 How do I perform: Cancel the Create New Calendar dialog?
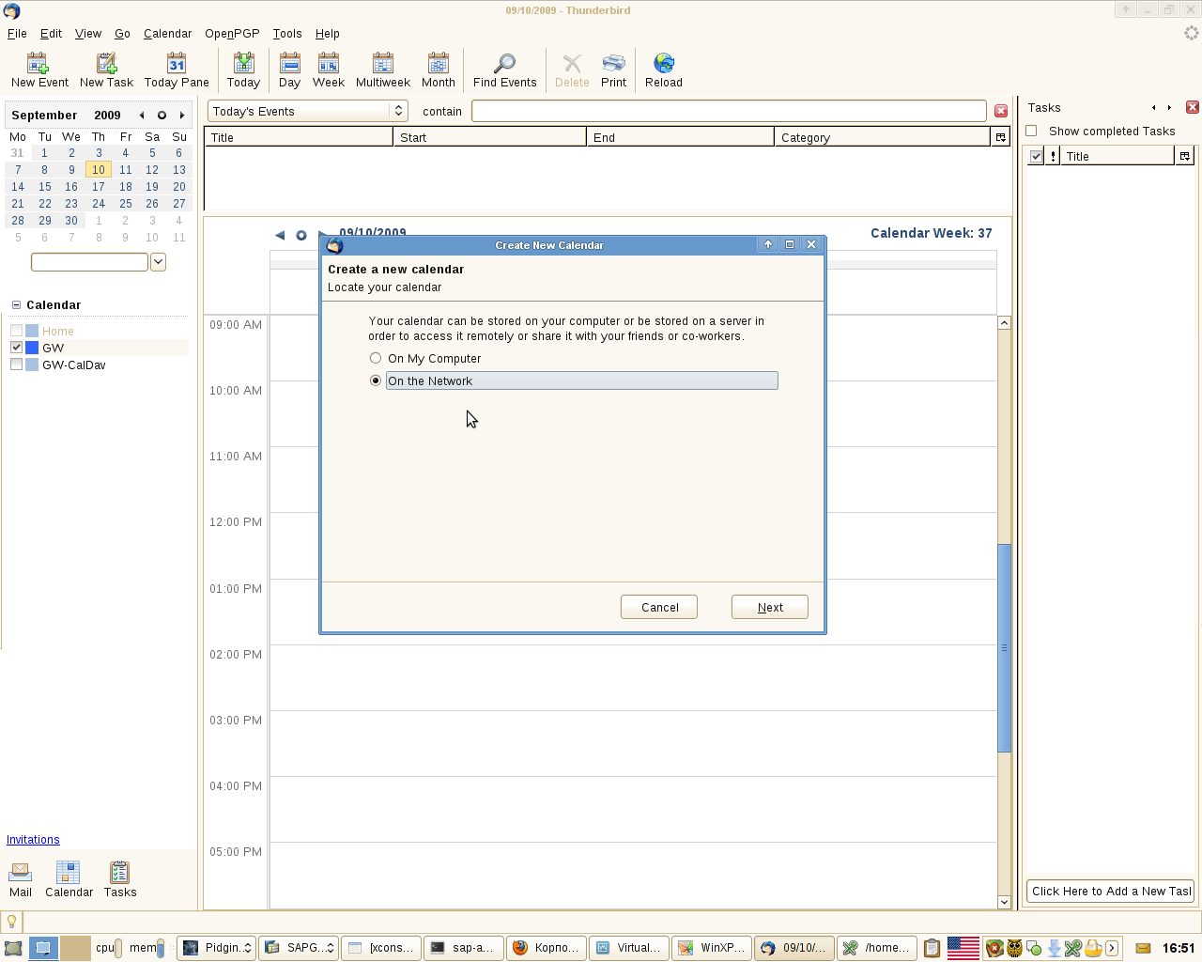tap(659, 607)
